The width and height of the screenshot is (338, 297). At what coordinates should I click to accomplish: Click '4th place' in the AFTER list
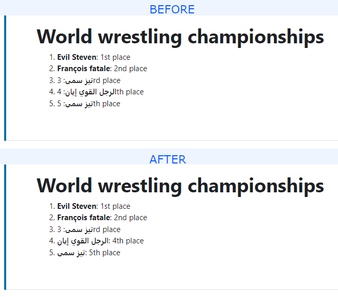tap(128, 241)
